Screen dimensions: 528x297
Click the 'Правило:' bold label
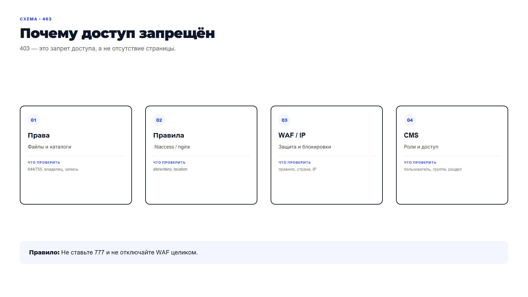pyautogui.click(x=44, y=252)
